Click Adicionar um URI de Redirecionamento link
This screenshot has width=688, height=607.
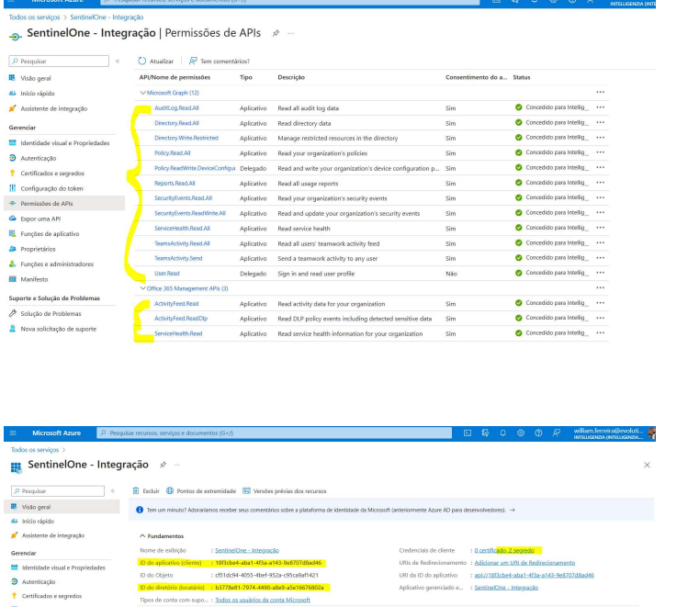pyautogui.click(x=524, y=562)
